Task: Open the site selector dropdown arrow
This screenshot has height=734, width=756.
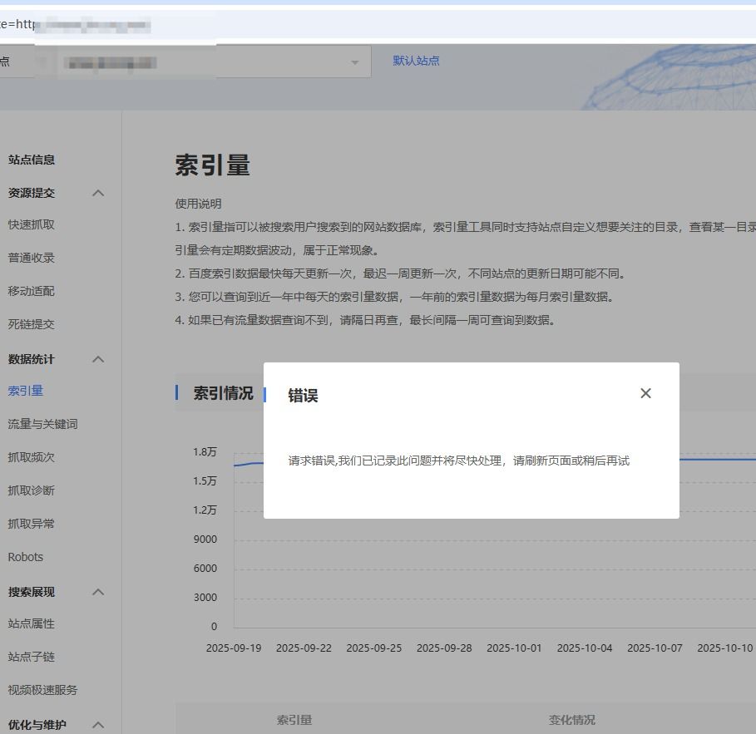Action: click(x=355, y=62)
